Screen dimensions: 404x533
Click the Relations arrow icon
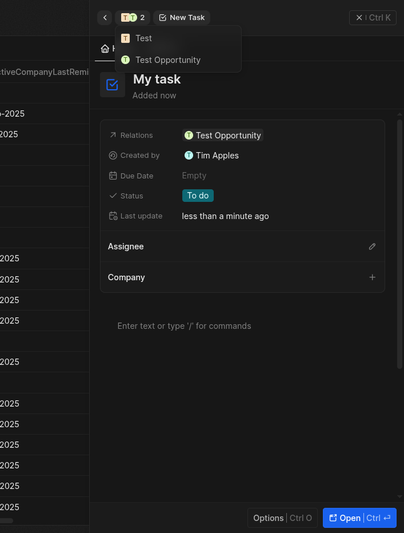tap(113, 136)
